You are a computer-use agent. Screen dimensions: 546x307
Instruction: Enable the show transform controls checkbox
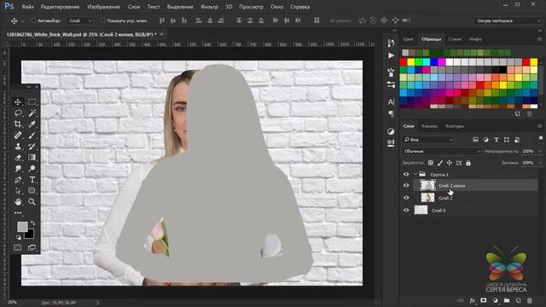coord(103,20)
